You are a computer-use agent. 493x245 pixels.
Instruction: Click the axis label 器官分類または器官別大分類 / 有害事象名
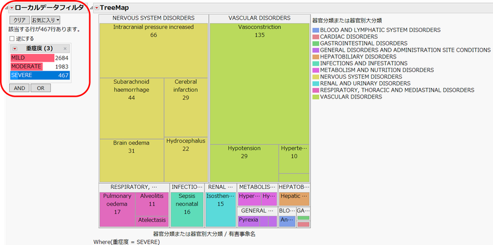coord(205,235)
